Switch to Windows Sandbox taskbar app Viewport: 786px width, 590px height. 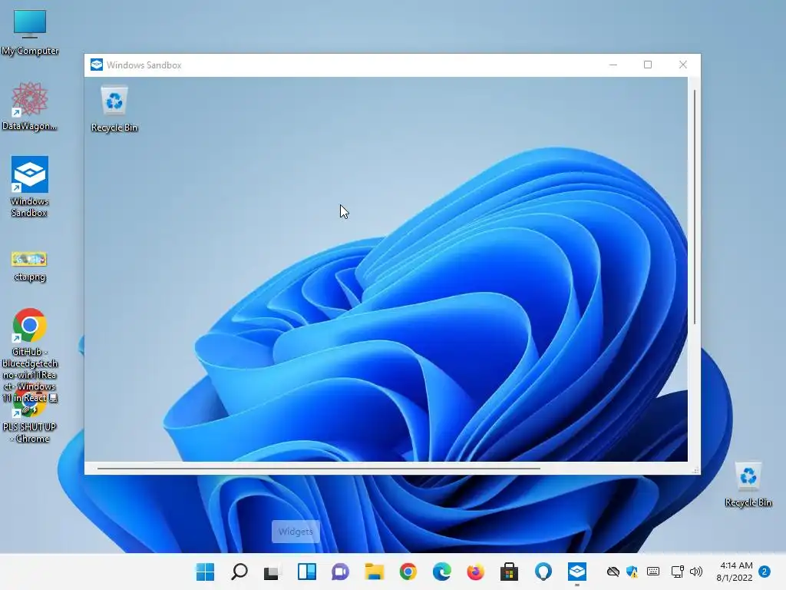click(x=577, y=572)
